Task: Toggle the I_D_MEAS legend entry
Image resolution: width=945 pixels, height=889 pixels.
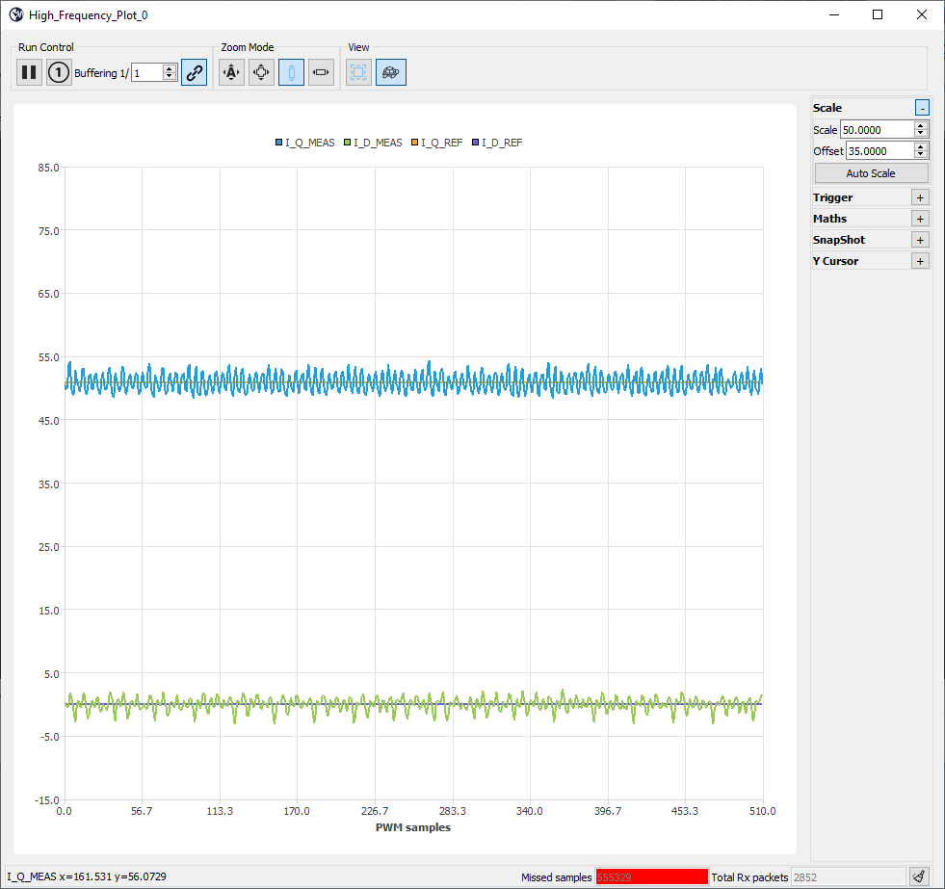Action: [373, 143]
